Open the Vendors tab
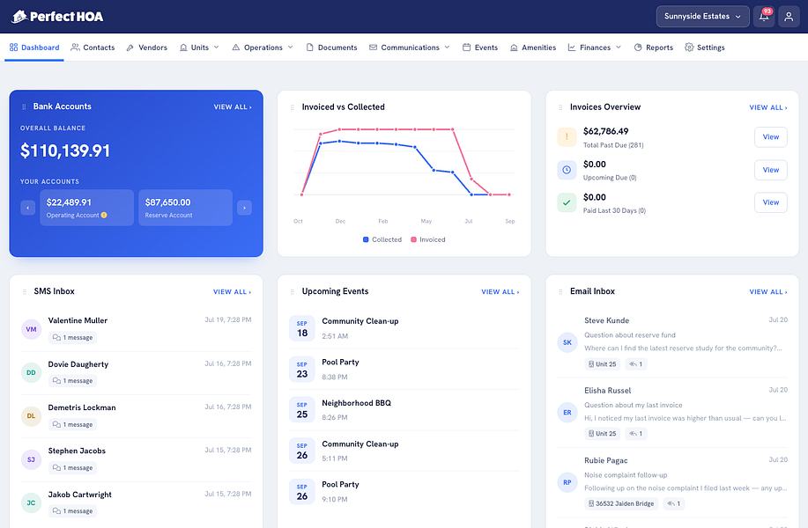Screen dimensions: 808x528 [147, 48]
